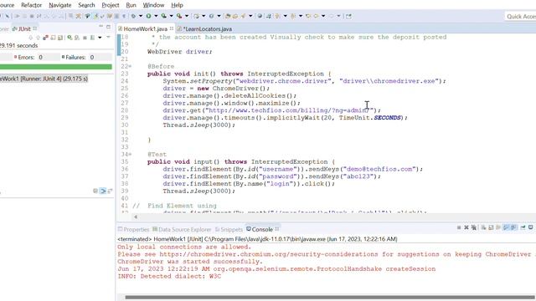Open the Search menu
The height and width of the screenshot is (301, 536).
(x=86, y=5)
